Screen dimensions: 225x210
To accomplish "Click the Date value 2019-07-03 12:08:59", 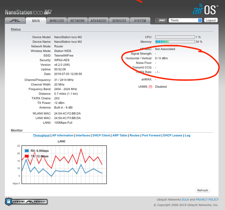I will [68, 74].
